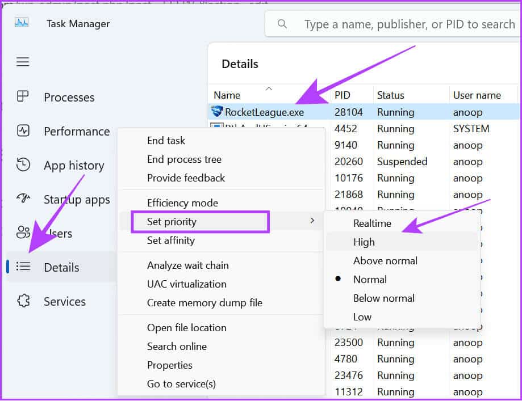Choose End process tree
Viewport: 522px width, 401px height.
click(x=184, y=159)
